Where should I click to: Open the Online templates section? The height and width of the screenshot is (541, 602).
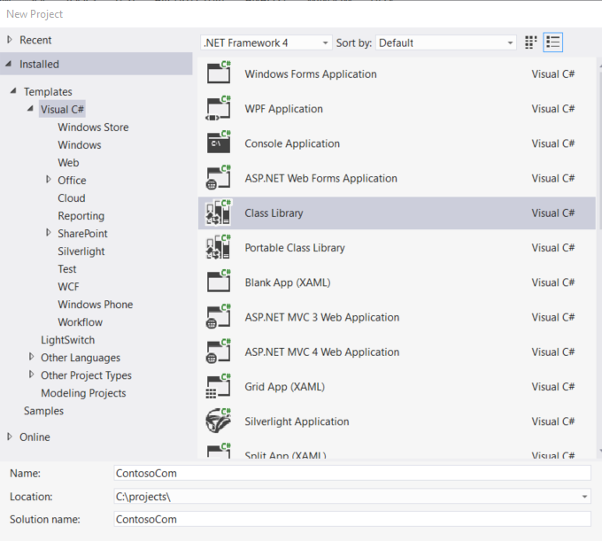pyautogui.click(x=35, y=437)
